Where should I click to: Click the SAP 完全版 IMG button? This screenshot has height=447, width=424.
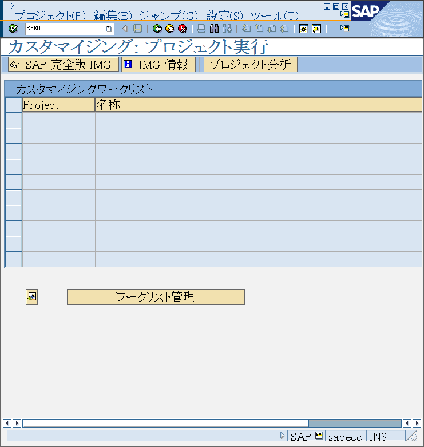tap(64, 65)
